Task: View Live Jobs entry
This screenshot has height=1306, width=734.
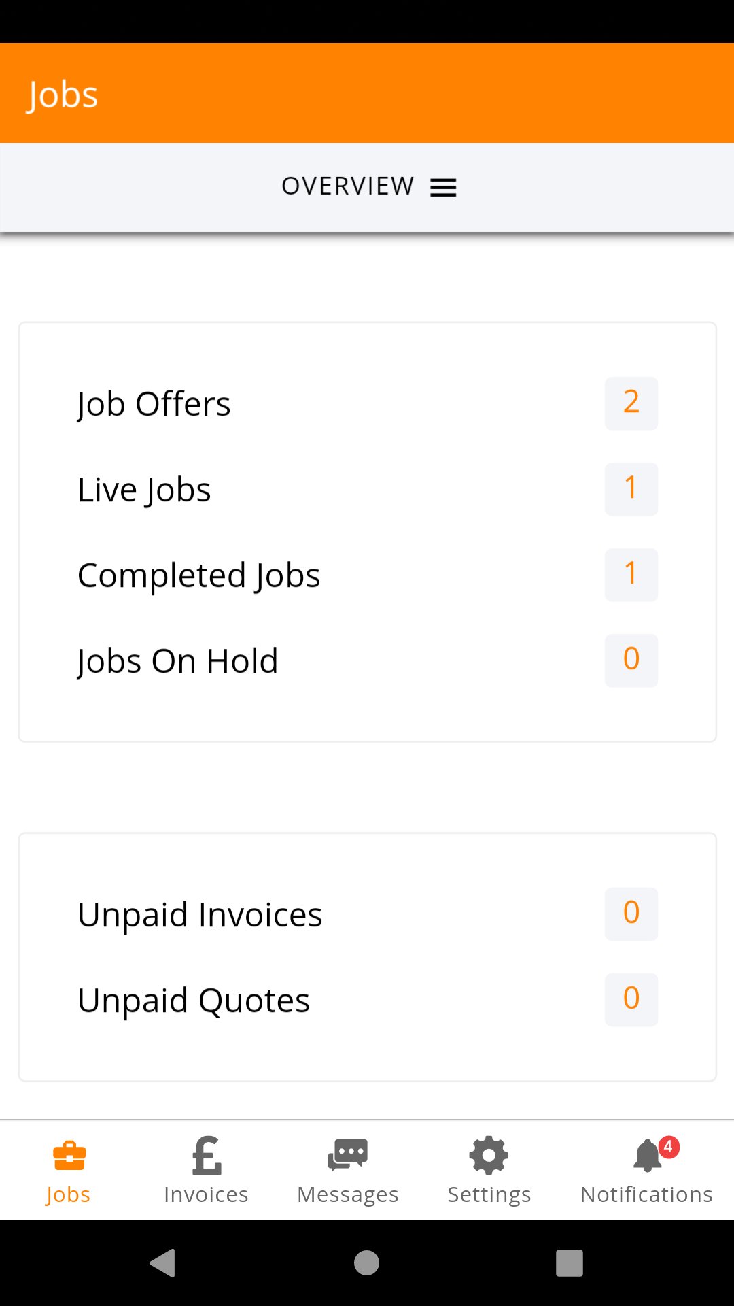Action: click(x=144, y=490)
